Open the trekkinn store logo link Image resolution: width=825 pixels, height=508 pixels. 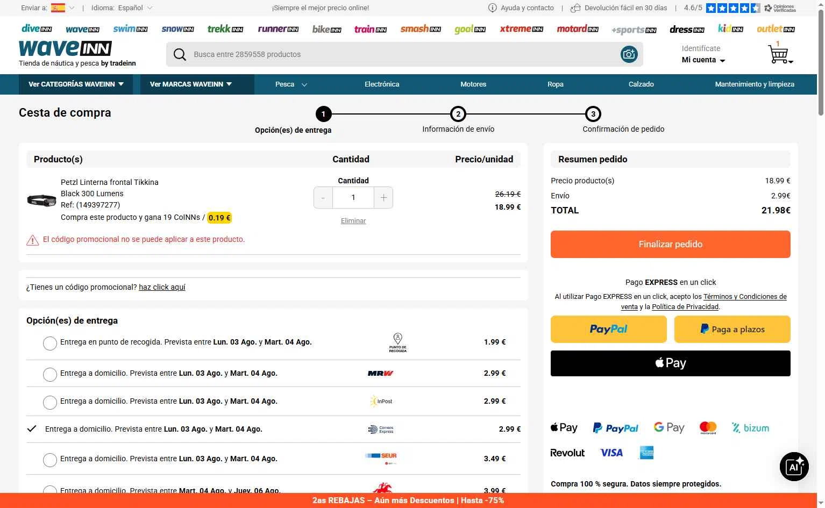(225, 28)
